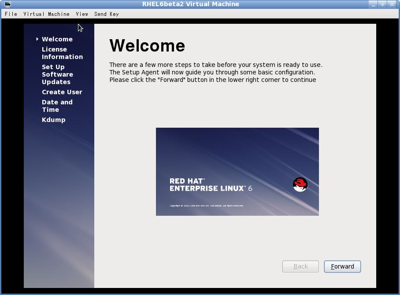Select Set Up Software Updates step
This screenshot has width=400, height=295.
coord(57,74)
